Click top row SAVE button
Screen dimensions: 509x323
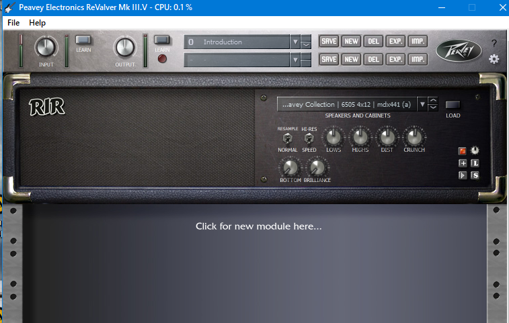tap(329, 41)
